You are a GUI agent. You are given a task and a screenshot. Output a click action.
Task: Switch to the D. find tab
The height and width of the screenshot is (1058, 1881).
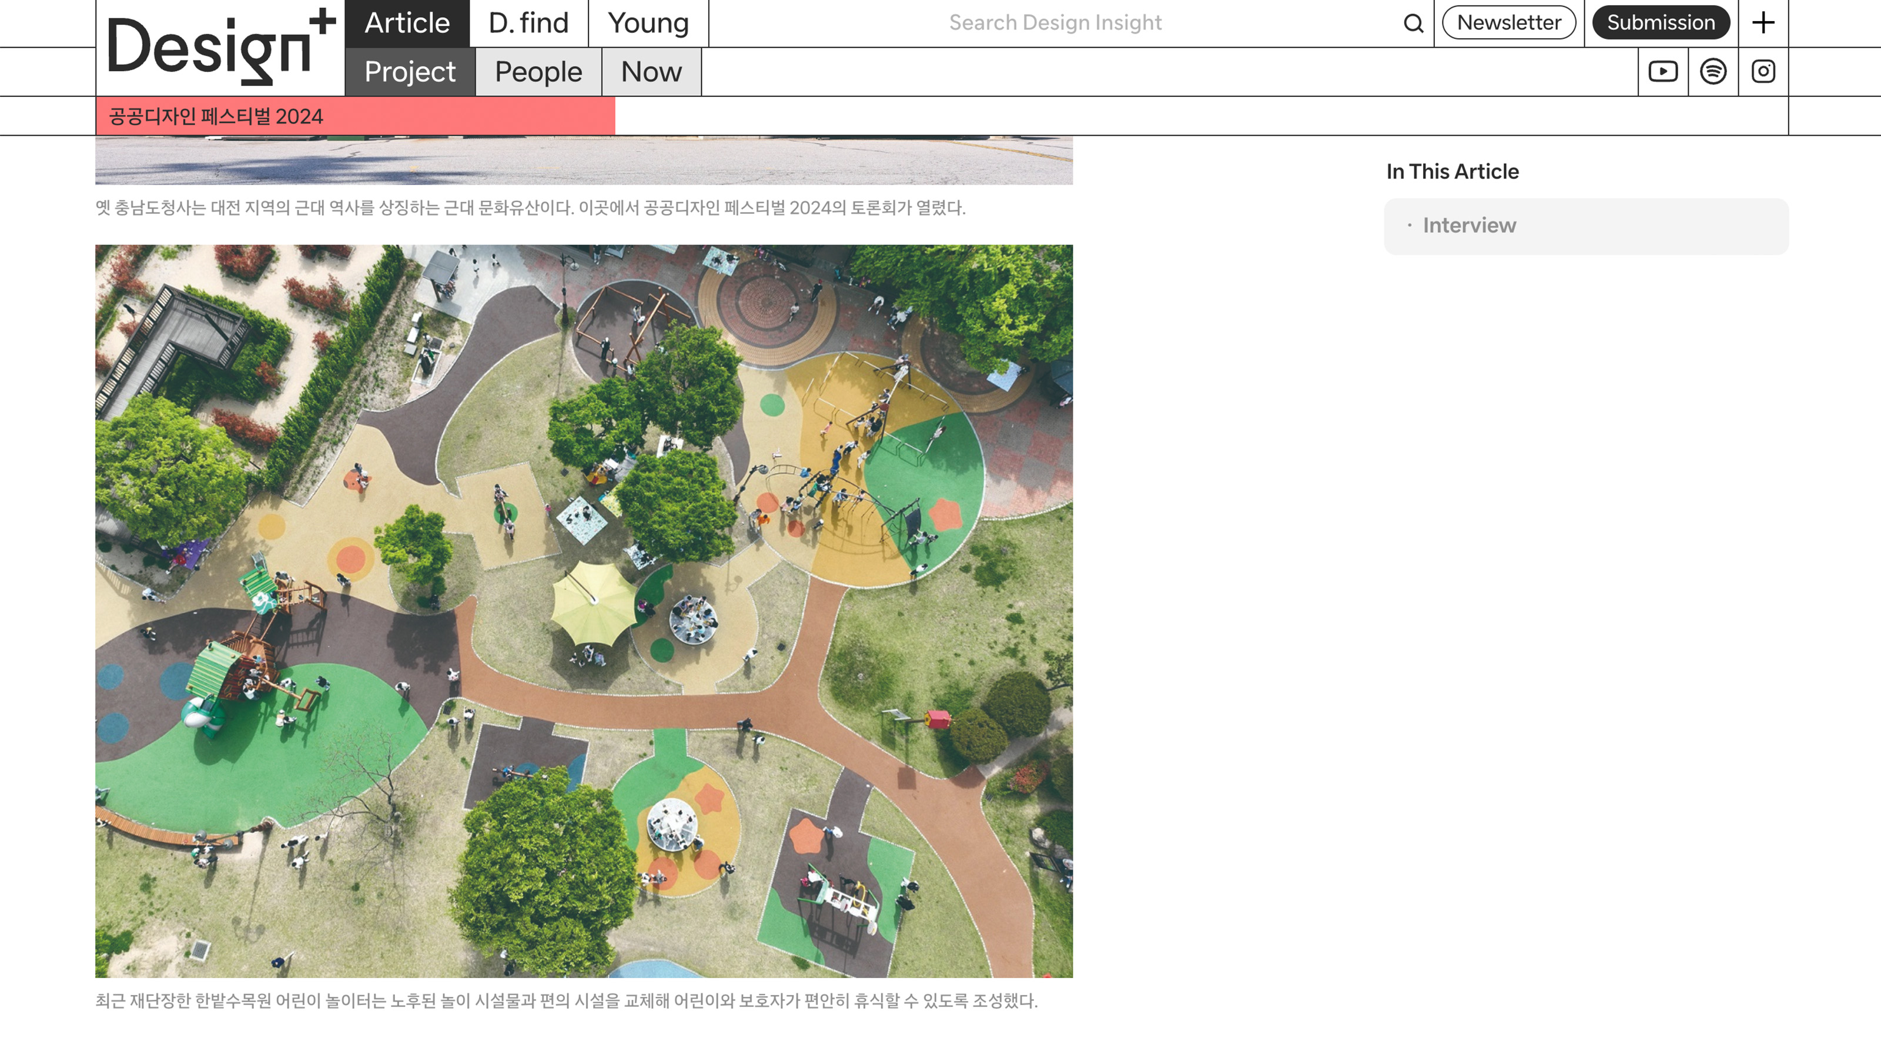click(528, 24)
